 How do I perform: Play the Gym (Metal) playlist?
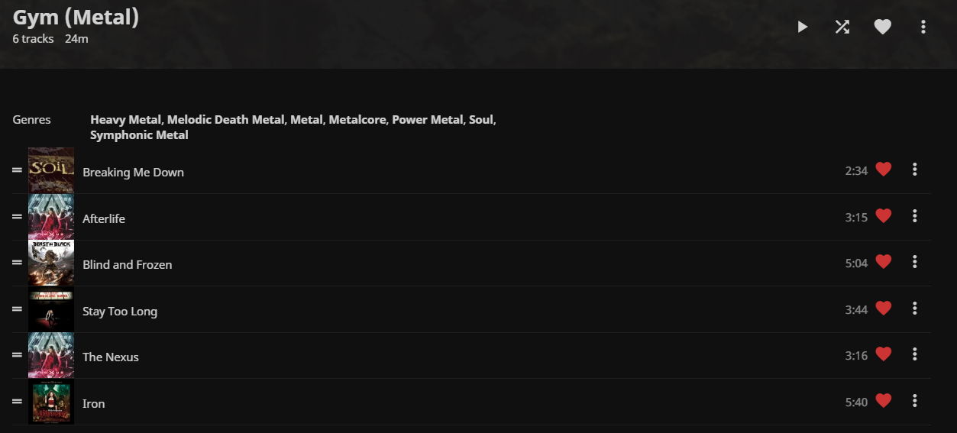(802, 27)
